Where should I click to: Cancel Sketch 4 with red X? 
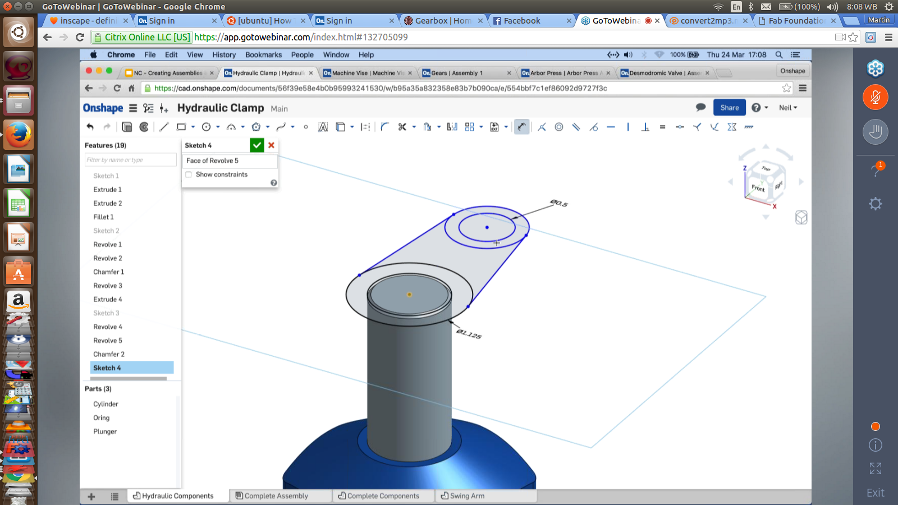[271, 145]
